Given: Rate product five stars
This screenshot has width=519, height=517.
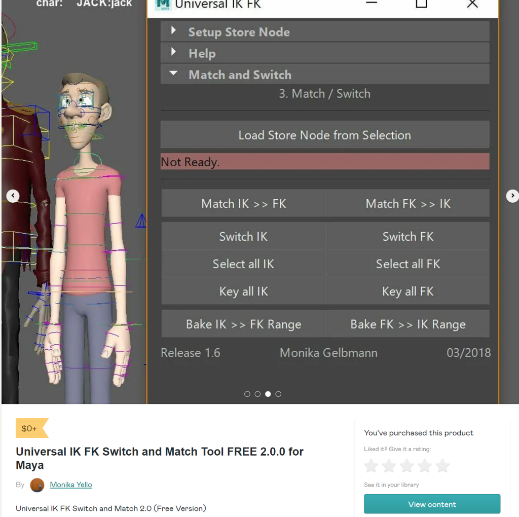Looking at the screenshot, I should tap(442, 465).
